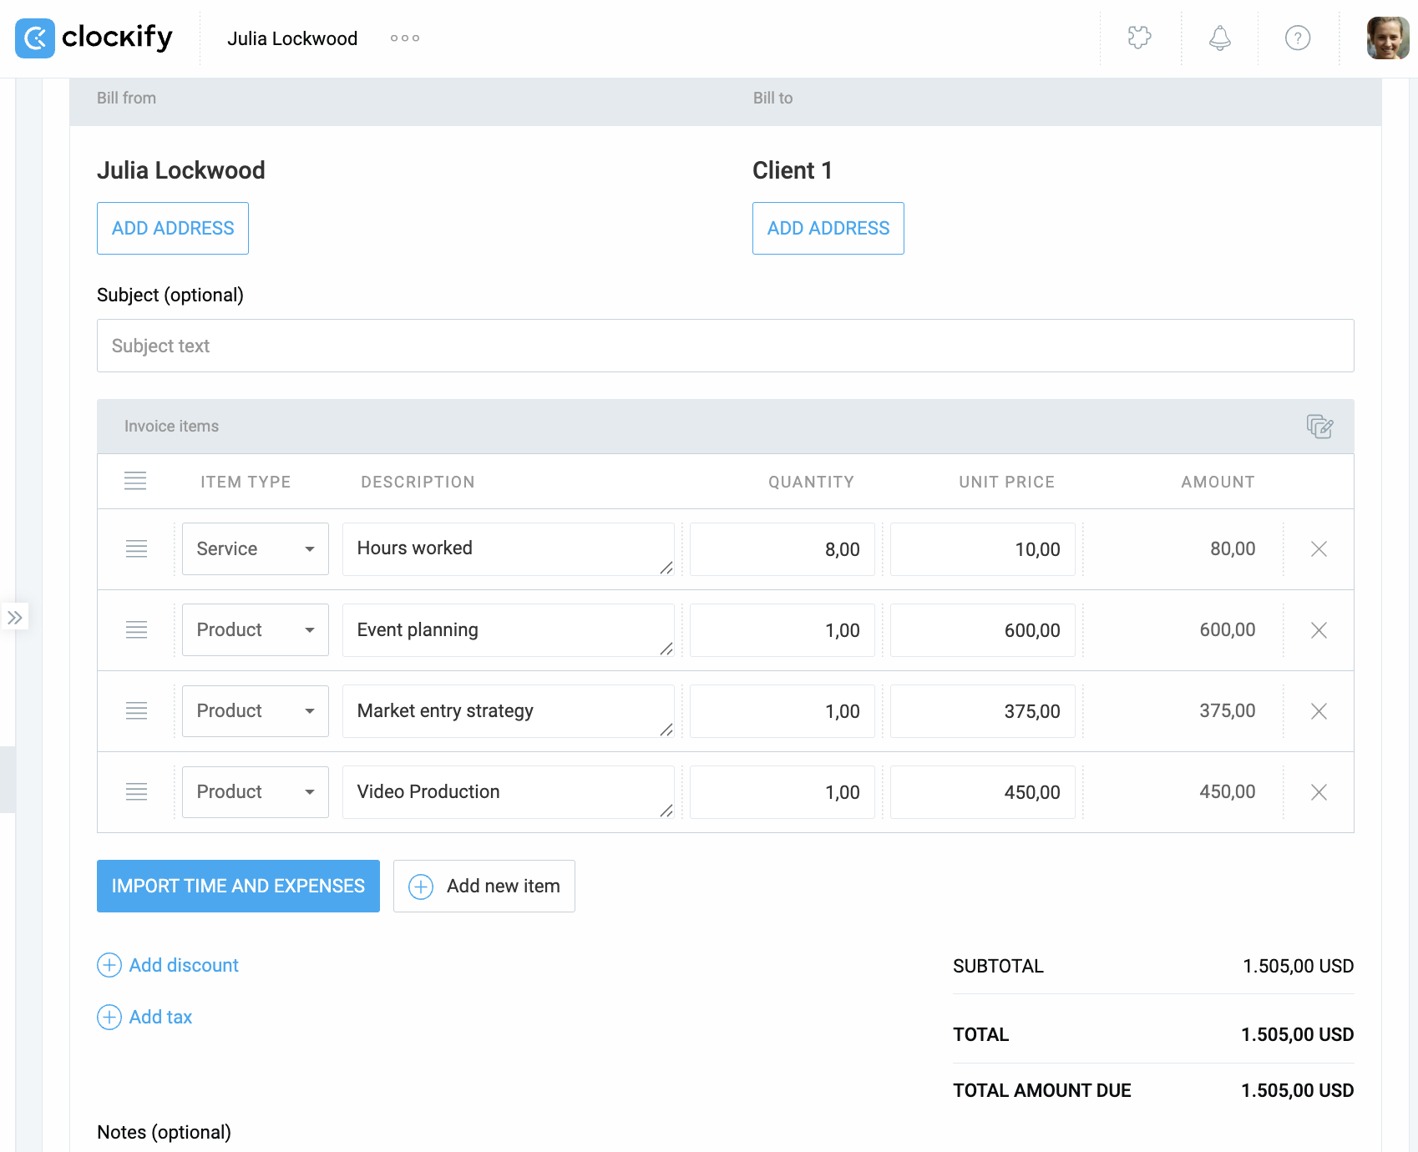Viewport: 1418px width, 1152px height.
Task: Click the Clockify logo
Action: click(x=94, y=38)
